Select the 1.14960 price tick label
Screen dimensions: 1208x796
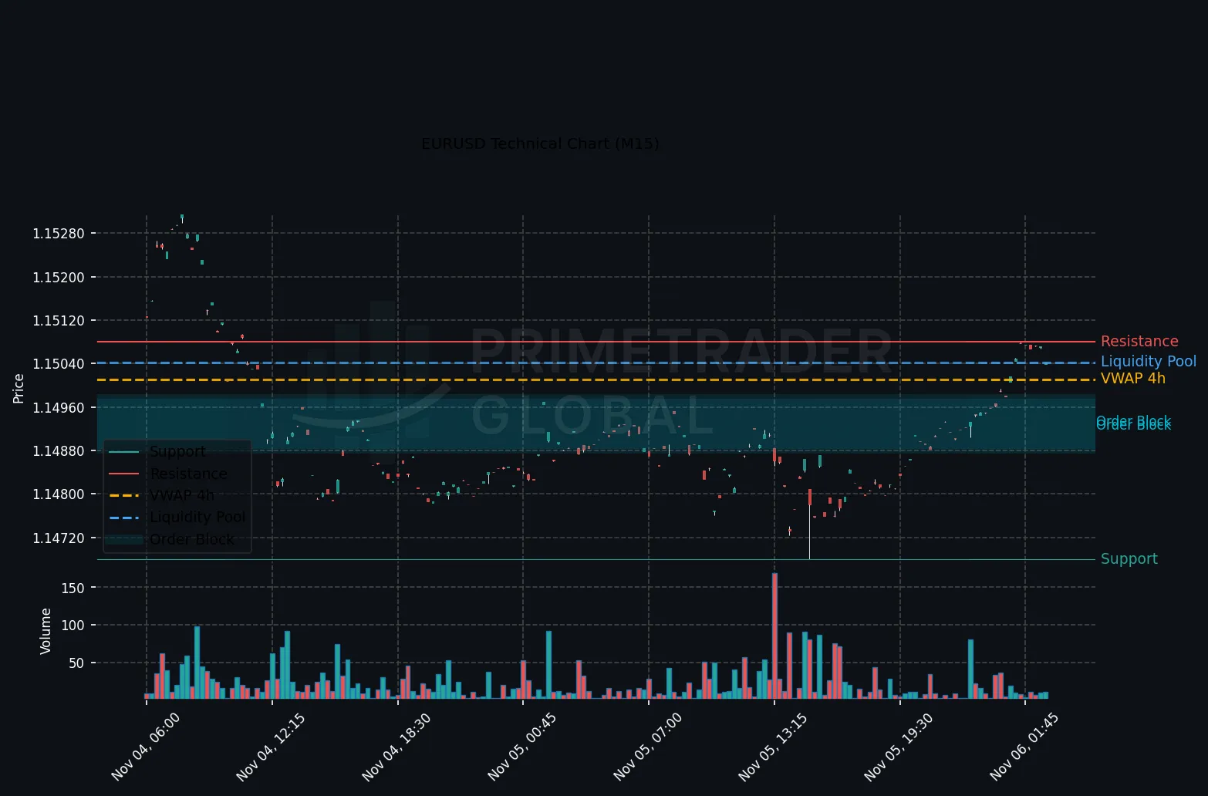59,407
